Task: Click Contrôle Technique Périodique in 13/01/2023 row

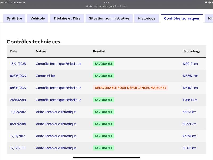Action: pyautogui.click(x=58, y=64)
